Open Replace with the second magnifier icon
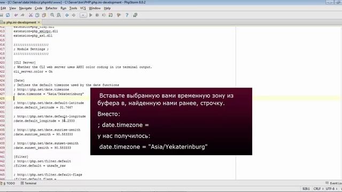The image size is (342, 192). click(x=59, y=15)
